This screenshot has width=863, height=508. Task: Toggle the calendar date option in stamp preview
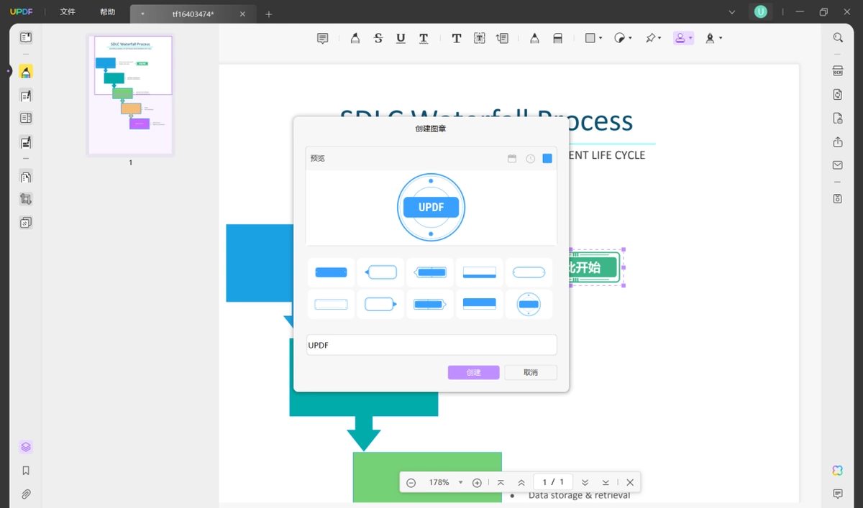click(512, 159)
